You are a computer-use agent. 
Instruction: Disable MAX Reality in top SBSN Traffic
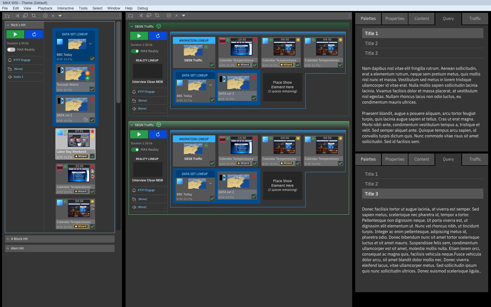point(135,51)
